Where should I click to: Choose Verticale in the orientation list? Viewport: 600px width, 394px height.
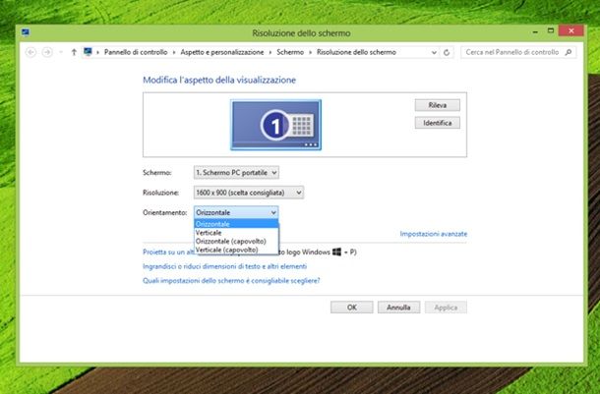point(236,232)
